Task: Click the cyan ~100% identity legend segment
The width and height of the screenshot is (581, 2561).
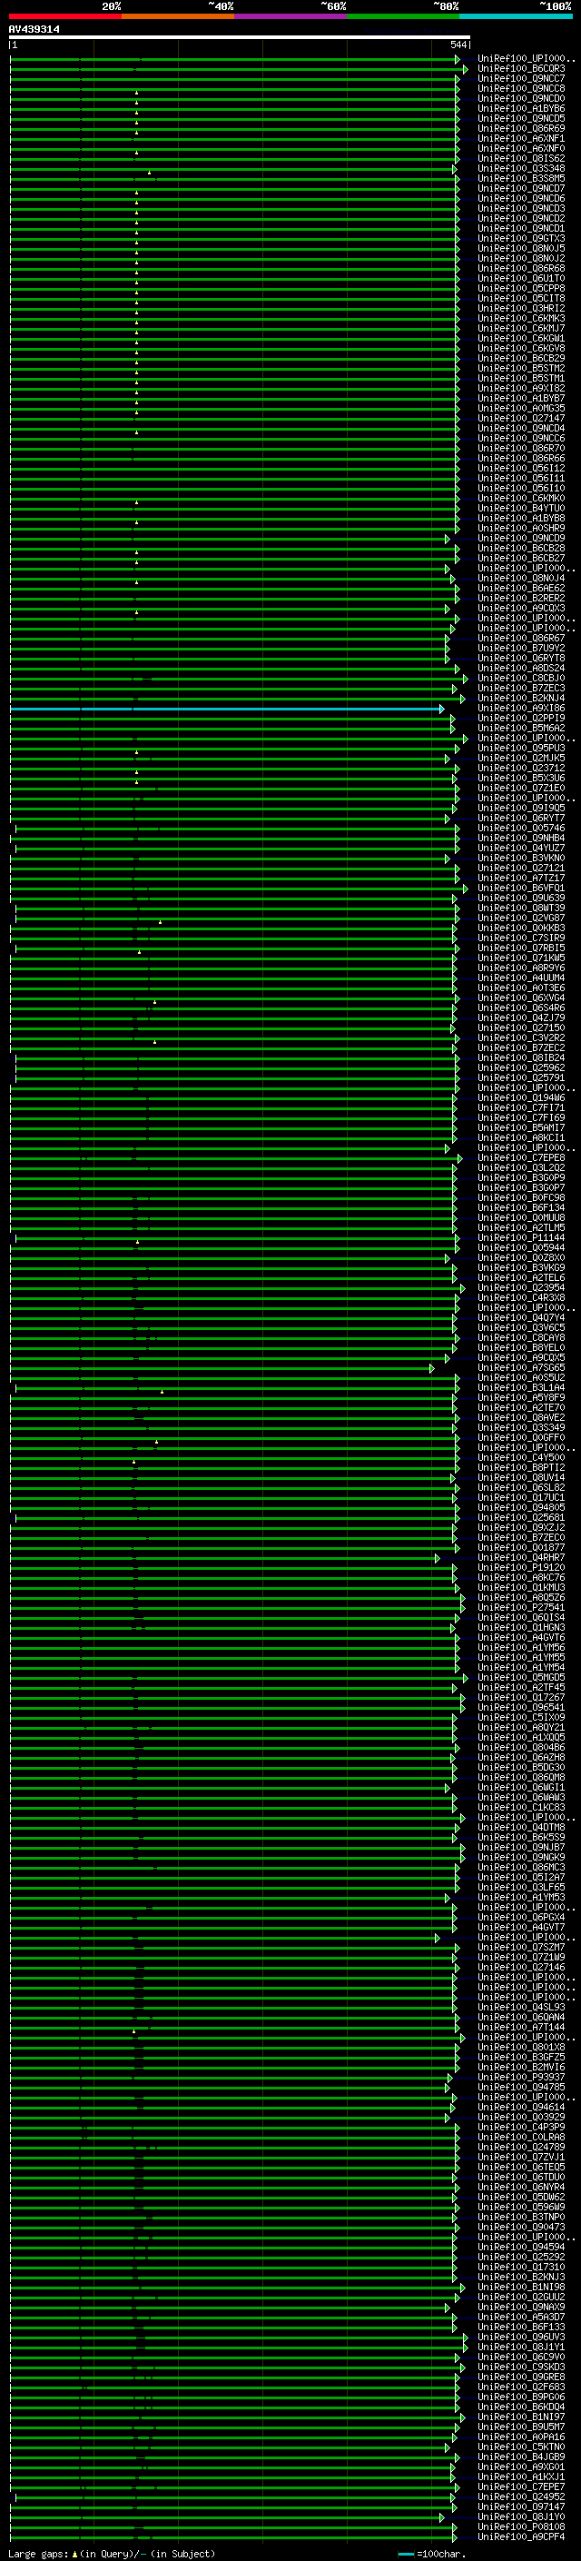Action: coord(516,16)
